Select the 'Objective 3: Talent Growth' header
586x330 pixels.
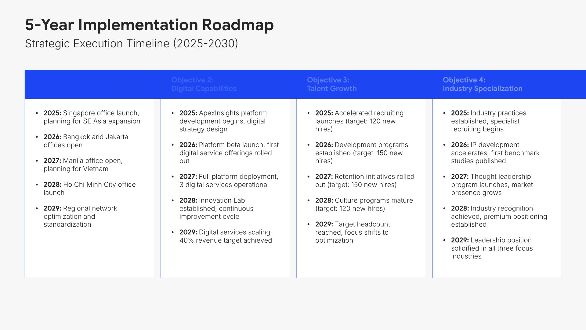331,84
